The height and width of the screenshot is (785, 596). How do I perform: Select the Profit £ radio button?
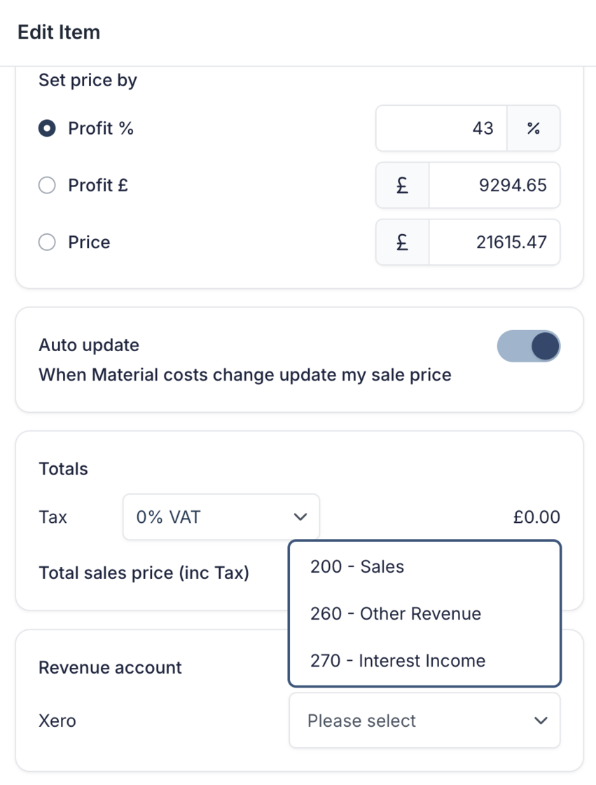(x=47, y=186)
